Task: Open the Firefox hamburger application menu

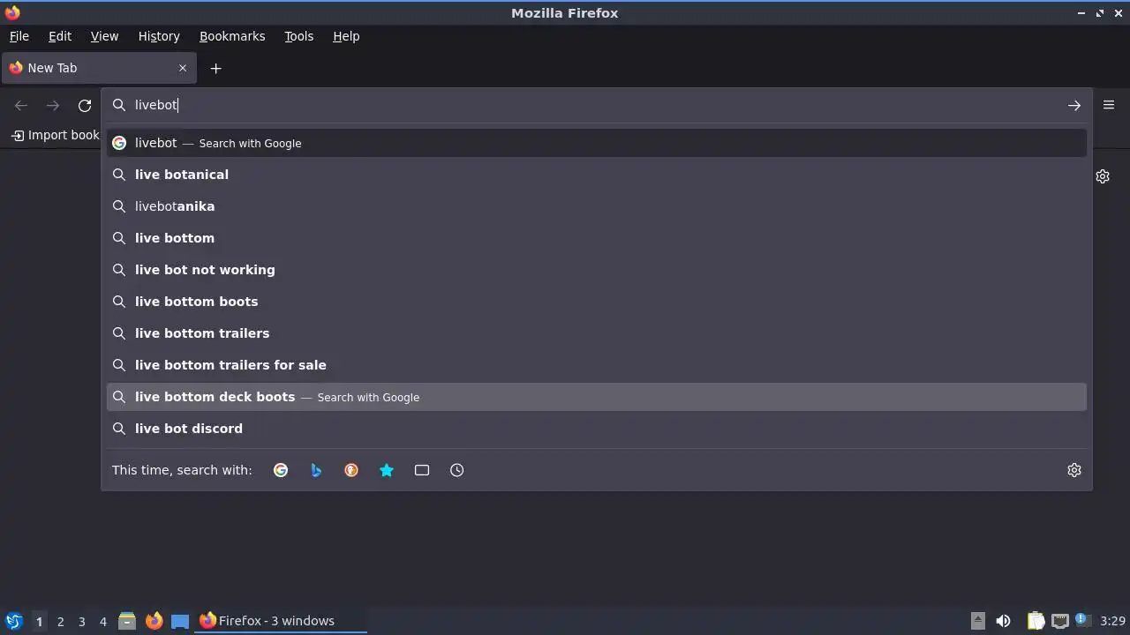Action: (1109, 105)
